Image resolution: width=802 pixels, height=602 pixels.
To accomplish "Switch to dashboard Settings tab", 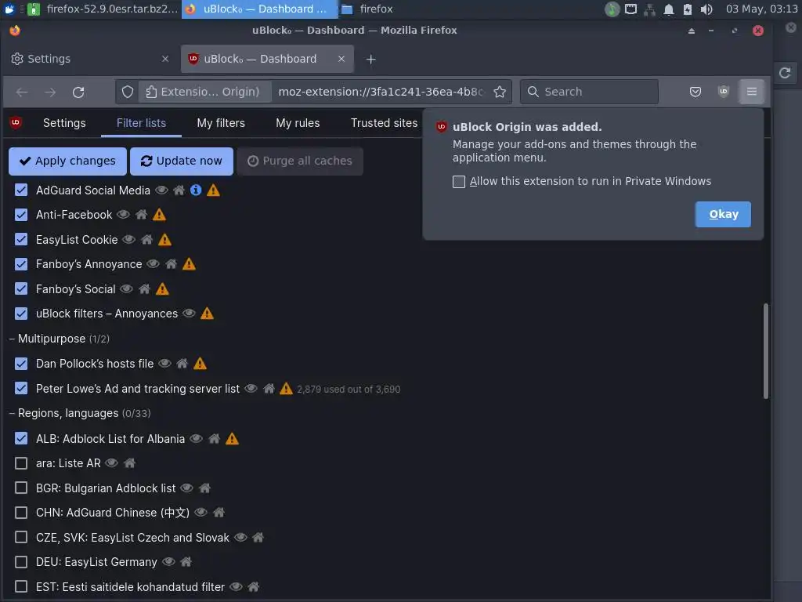I will click(64, 123).
